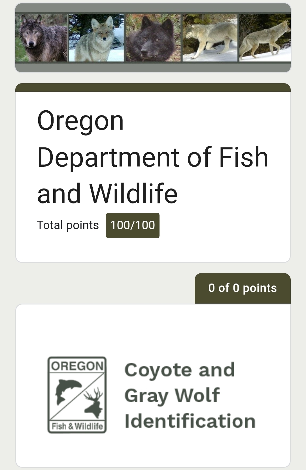This screenshot has width=306, height=470.
Task: Click the wet gray wolf photo in banner
Action: pyautogui.click(x=41, y=38)
